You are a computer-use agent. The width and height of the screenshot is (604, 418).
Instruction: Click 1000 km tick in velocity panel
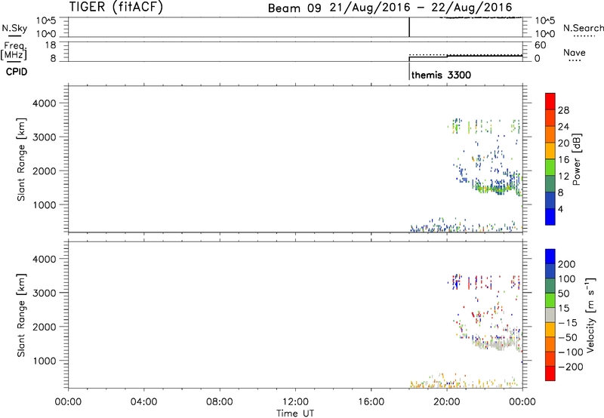[x=45, y=361]
